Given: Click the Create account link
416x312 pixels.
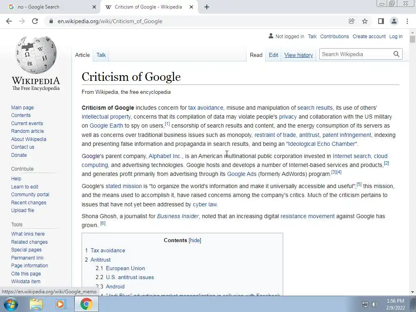Looking at the screenshot, I should (x=369, y=36).
